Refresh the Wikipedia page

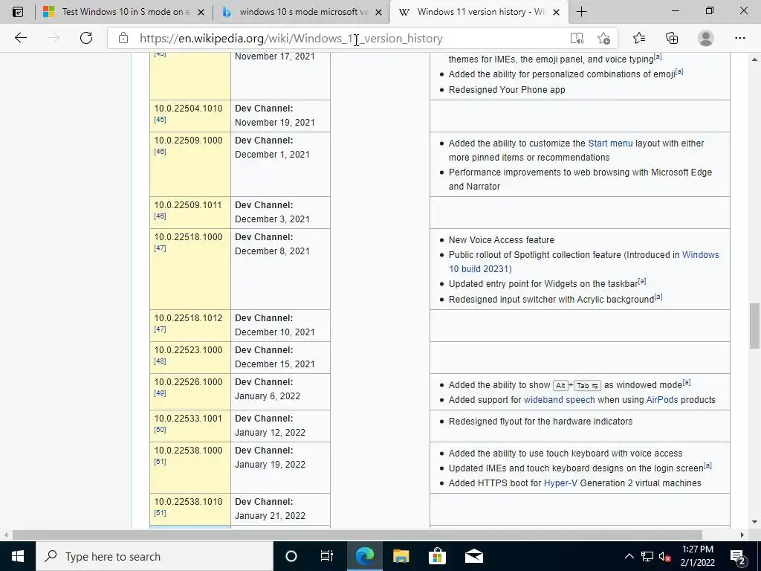(86, 38)
